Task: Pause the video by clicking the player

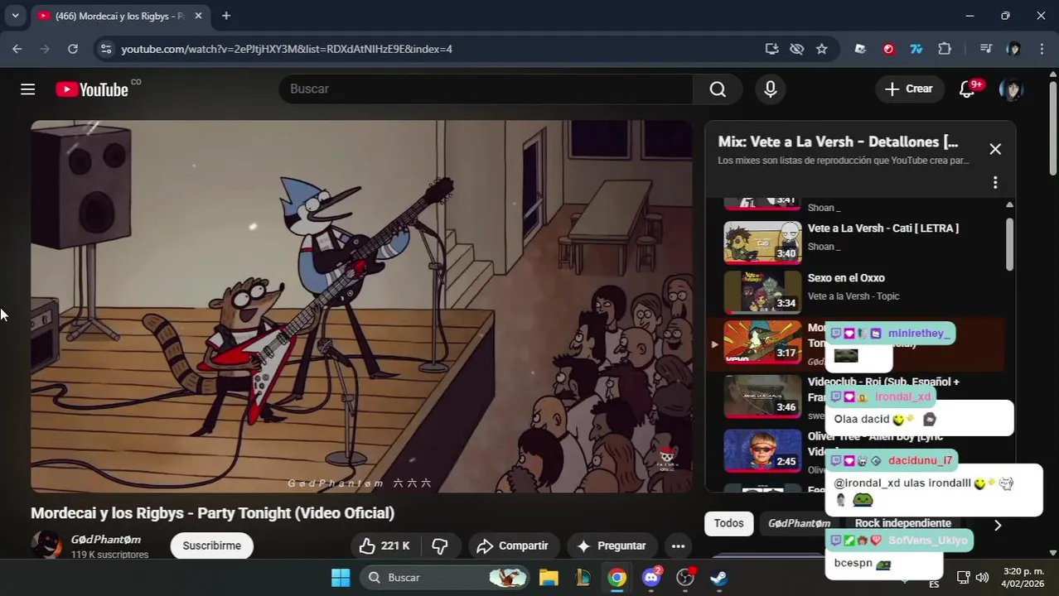Action: pyautogui.click(x=361, y=306)
